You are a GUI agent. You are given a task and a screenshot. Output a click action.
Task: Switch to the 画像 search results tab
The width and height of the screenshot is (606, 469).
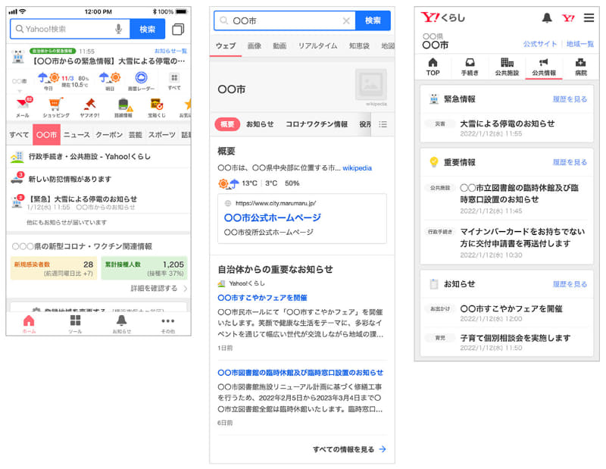click(x=256, y=45)
